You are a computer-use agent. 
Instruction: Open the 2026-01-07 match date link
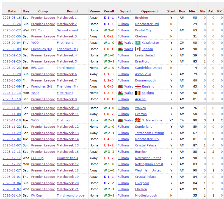coord(12,189)
